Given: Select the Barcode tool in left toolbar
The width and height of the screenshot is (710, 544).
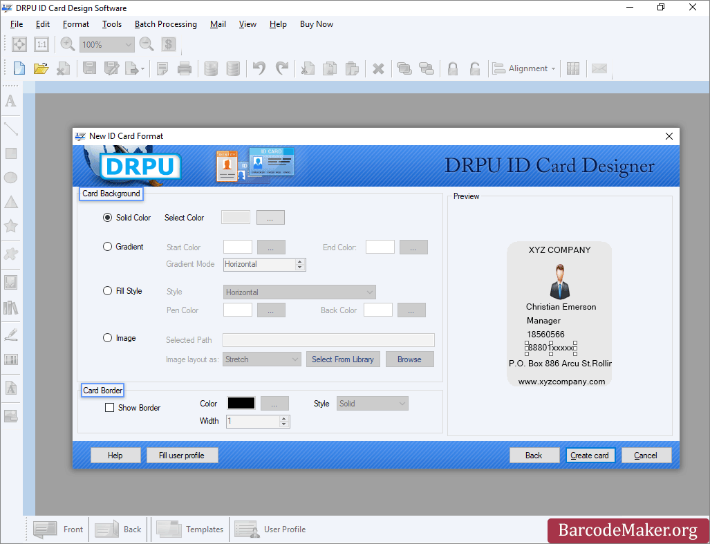Looking at the screenshot, I should 11,360.
